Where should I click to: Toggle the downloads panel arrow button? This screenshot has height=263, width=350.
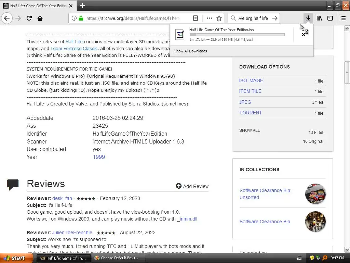click(x=308, y=18)
